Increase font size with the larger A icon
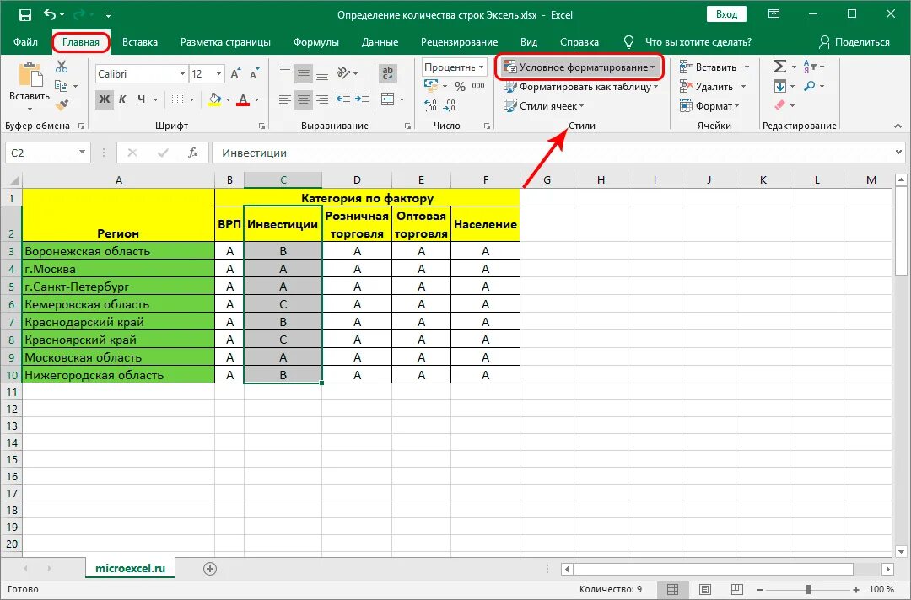This screenshot has height=600, width=911. pos(235,73)
